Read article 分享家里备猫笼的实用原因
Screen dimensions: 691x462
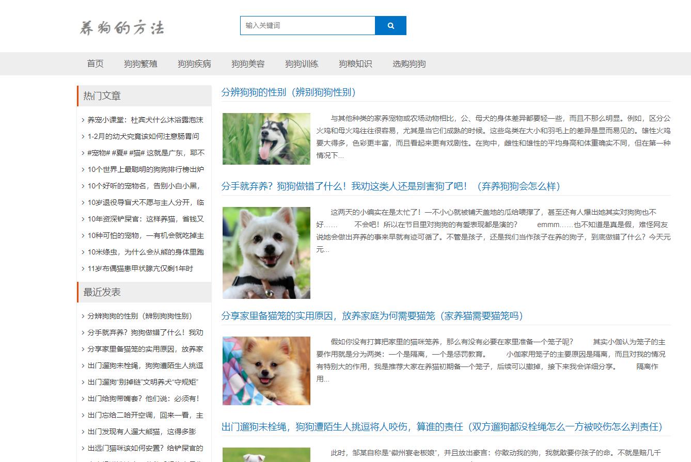tap(372, 316)
